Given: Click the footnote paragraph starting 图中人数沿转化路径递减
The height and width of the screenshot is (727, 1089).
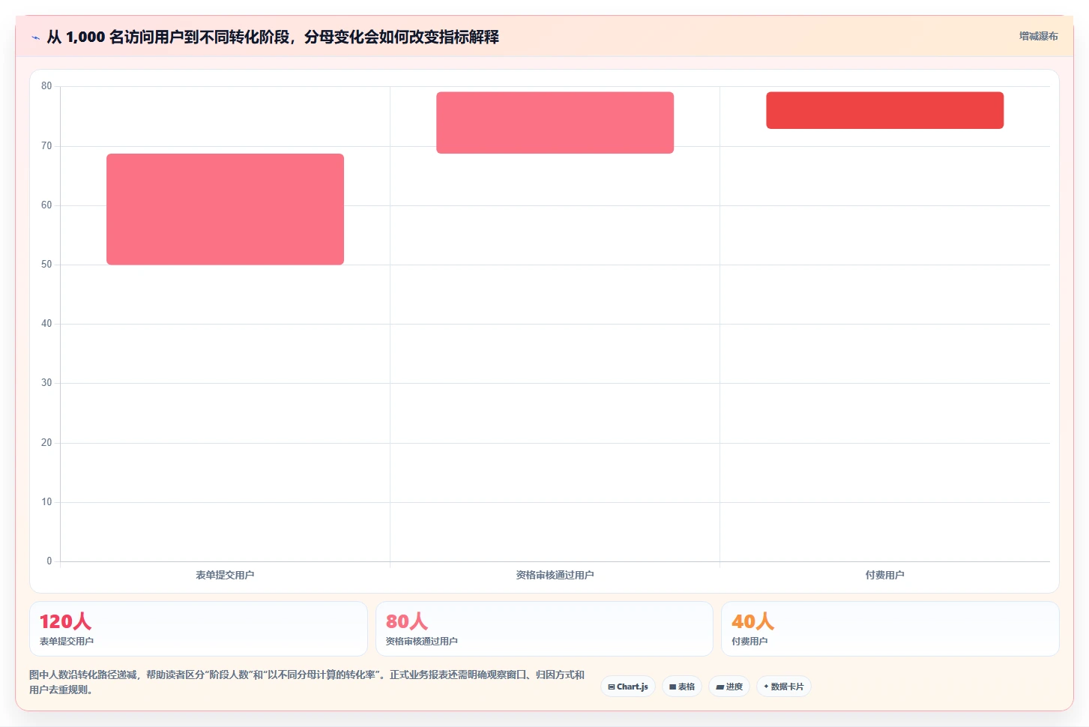Looking at the screenshot, I should (x=307, y=682).
